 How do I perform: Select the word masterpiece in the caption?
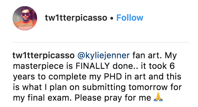[38, 66]
